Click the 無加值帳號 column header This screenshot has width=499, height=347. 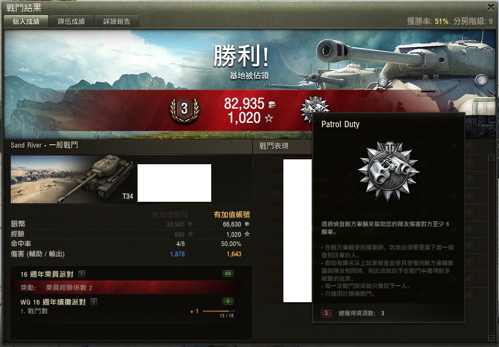point(170,214)
